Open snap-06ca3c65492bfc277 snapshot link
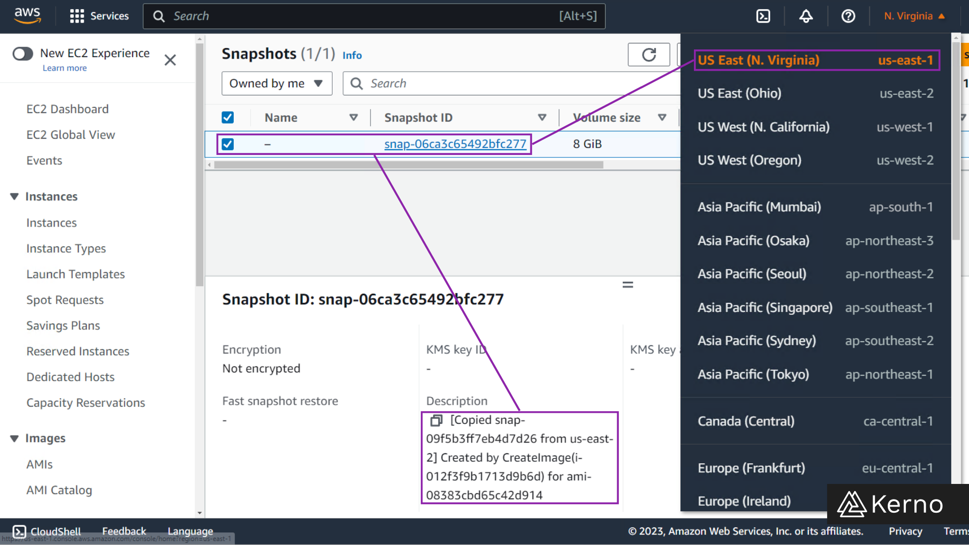Image resolution: width=969 pixels, height=545 pixels. [455, 144]
